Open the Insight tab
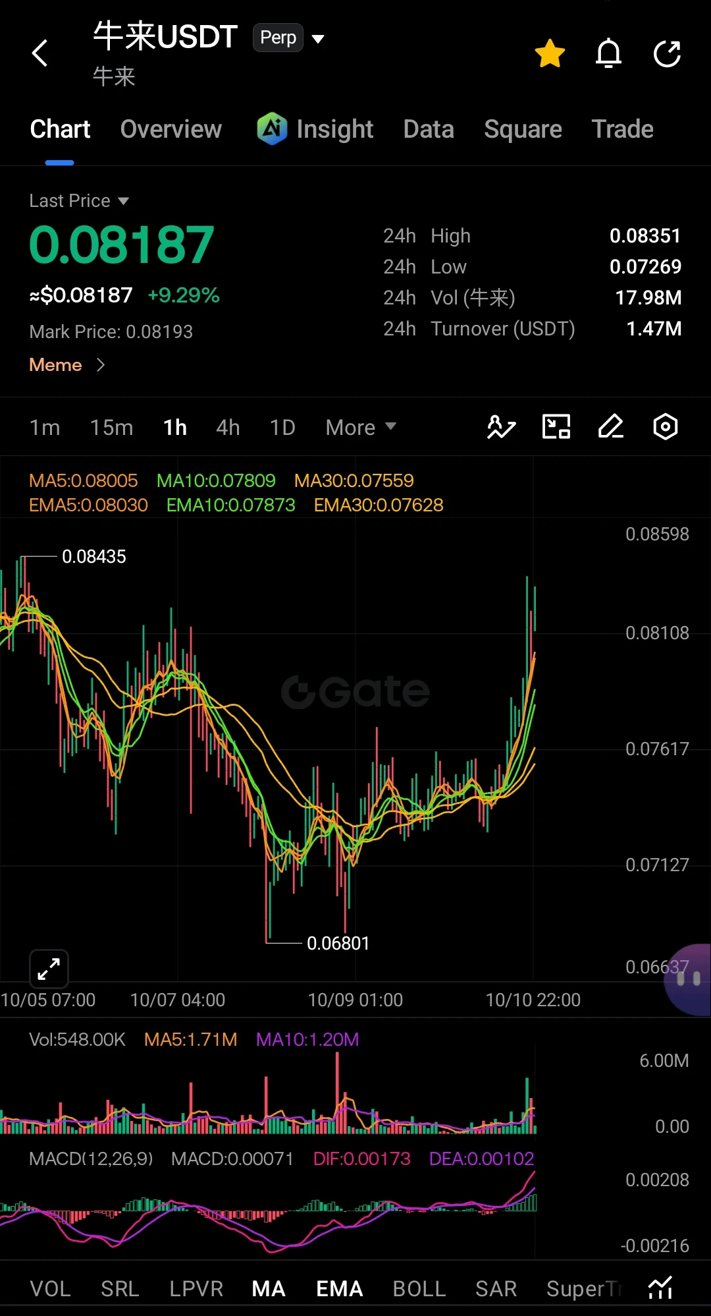The image size is (711, 1316). coord(315,129)
